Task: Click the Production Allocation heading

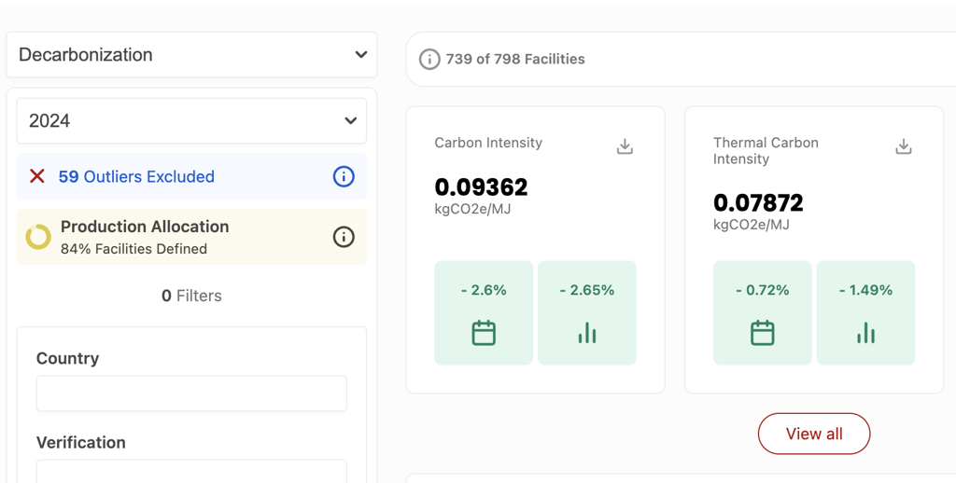Action: tap(145, 227)
